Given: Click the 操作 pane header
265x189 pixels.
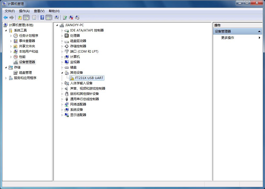Looking at the screenshot, I should [x=237, y=25].
